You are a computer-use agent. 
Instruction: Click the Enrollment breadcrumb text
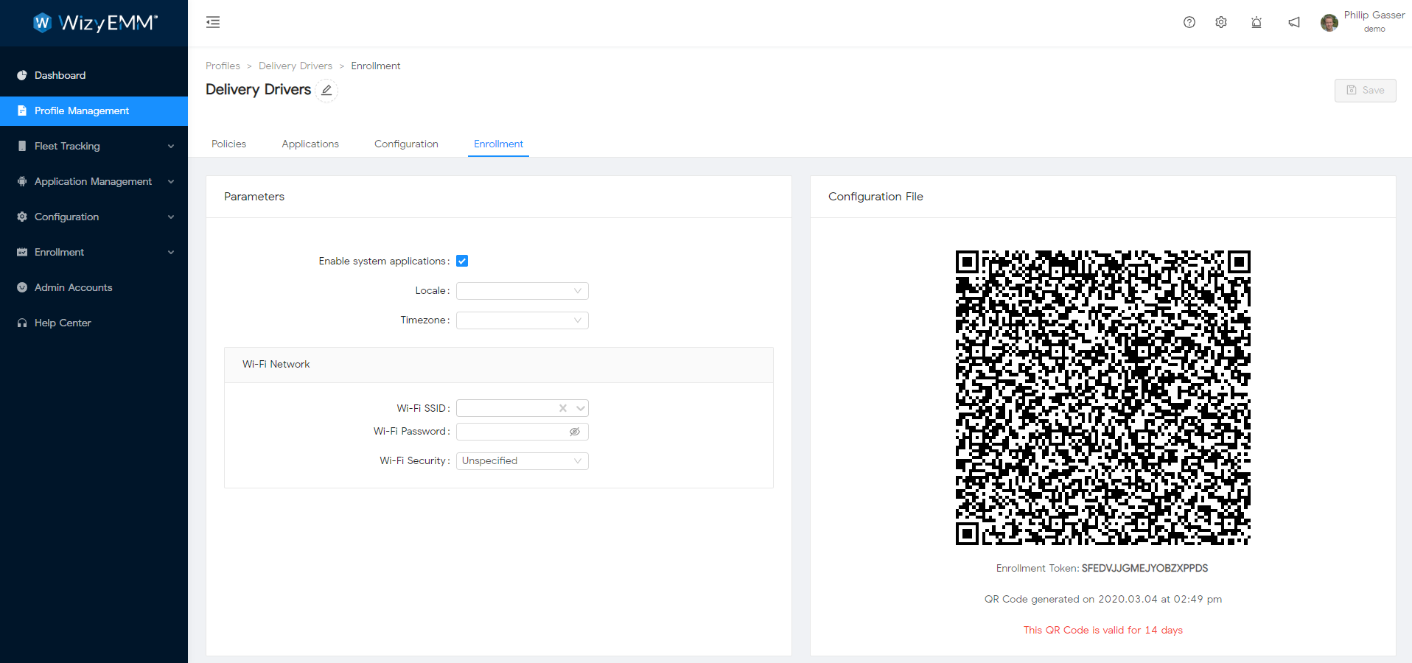(x=376, y=66)
